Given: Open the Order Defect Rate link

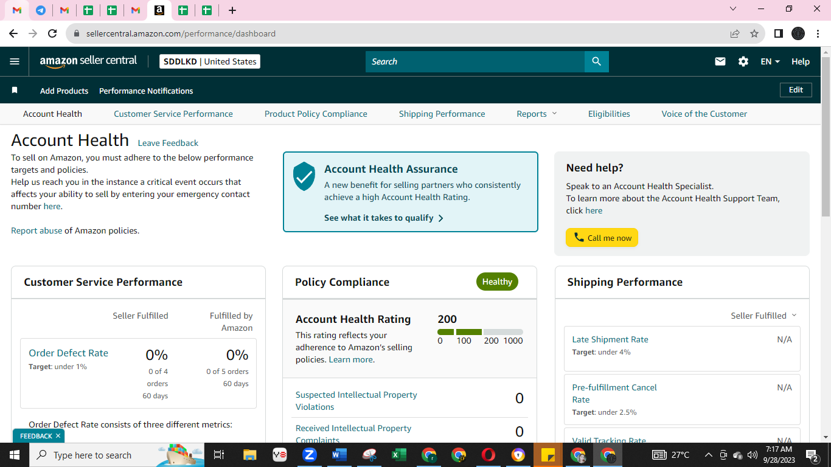Looking at the screenshot, I should coord(68,353).
